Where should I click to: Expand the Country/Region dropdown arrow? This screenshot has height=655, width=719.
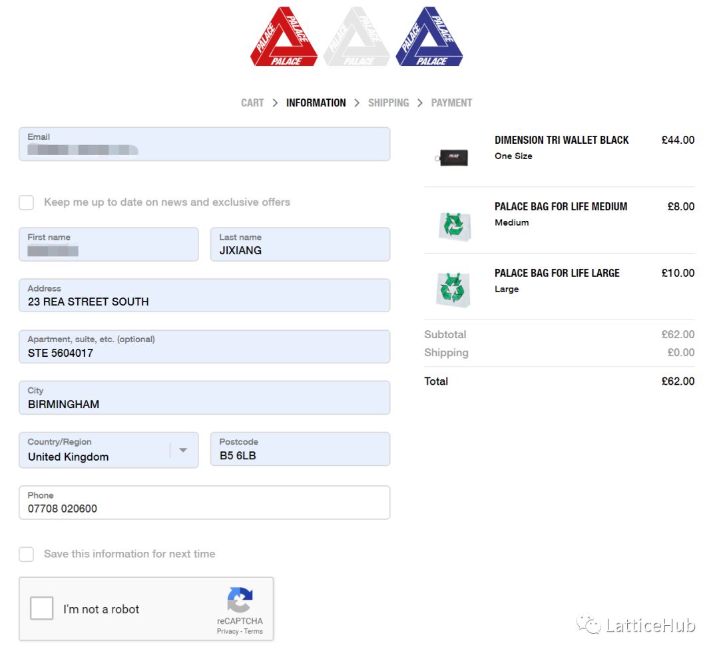pos(183,450)
